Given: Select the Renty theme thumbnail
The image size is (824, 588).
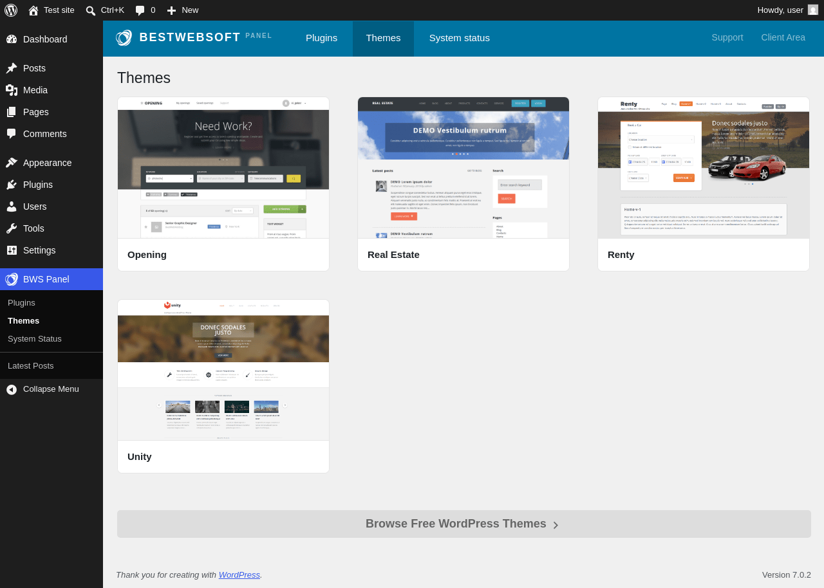Looking at the screenshot, I should point(704,168).
